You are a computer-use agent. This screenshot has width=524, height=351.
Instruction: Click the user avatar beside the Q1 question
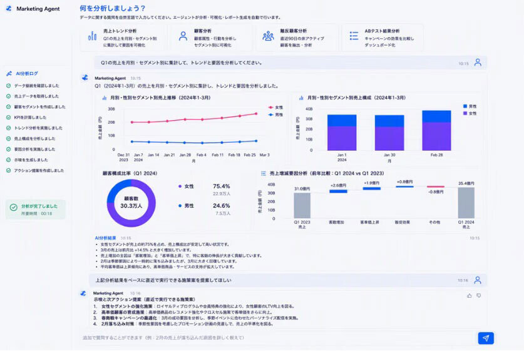click(x=478, y=63)
